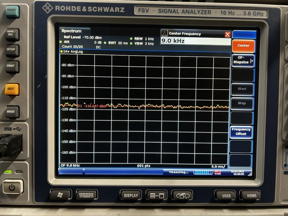Image resolution: width=288 pixels, height=216 pixels.
Task: Toggle the green status dot beside RBW
Action: pyautogui.click(x=131, y=39)
